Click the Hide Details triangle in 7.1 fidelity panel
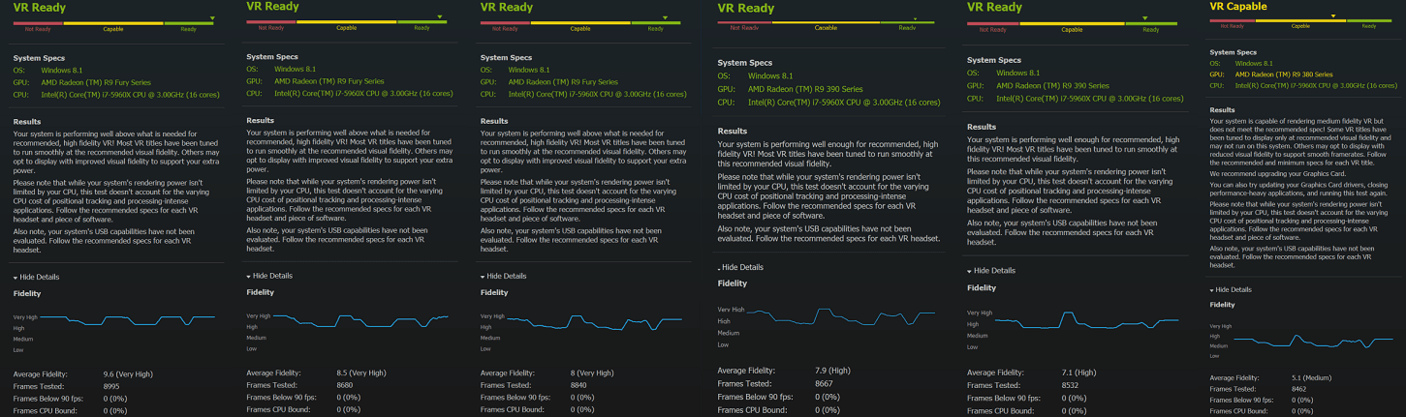 pyautogui.click(x=971, y=271)
